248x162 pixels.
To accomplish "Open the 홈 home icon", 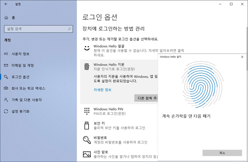I will [x=6, y=18].
